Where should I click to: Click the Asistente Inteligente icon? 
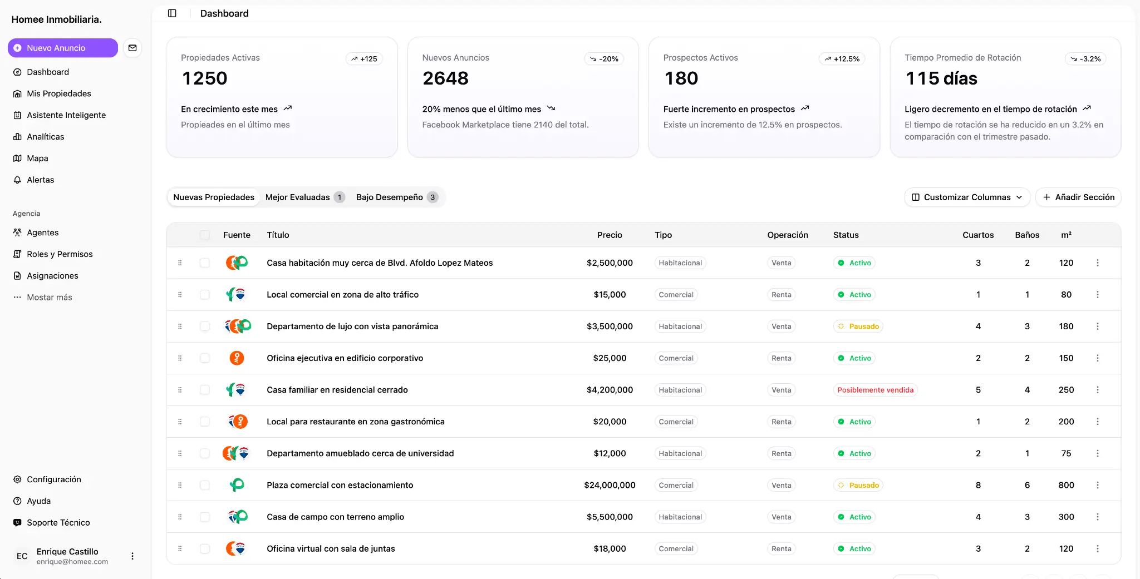coord(17,115)
